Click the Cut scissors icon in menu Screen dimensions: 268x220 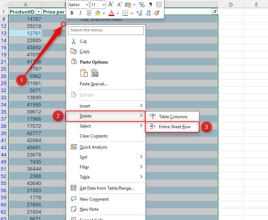(74, 41)
